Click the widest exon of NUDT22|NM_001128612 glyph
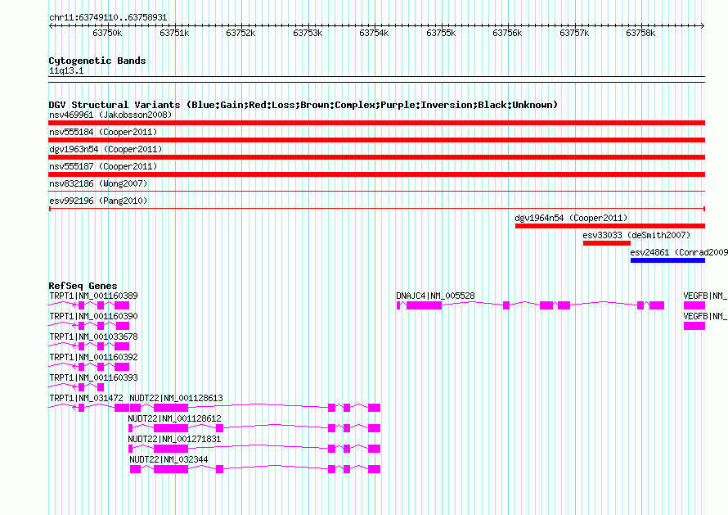This screenshot has width=728, height=515. click(x=171, y=428)
